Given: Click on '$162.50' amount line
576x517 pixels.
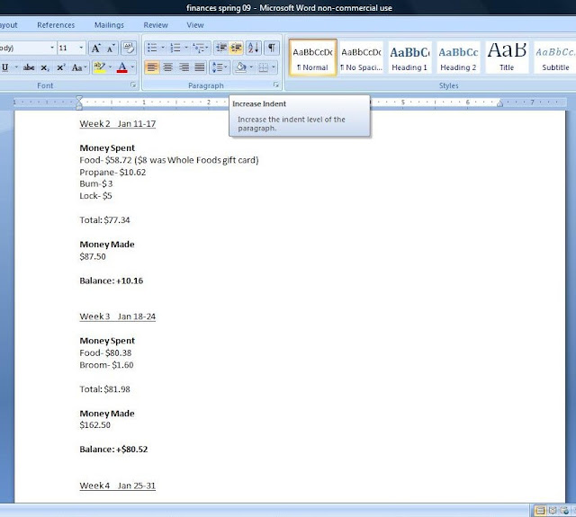Looking at the screenshot, I should click(x=94, y=425).
